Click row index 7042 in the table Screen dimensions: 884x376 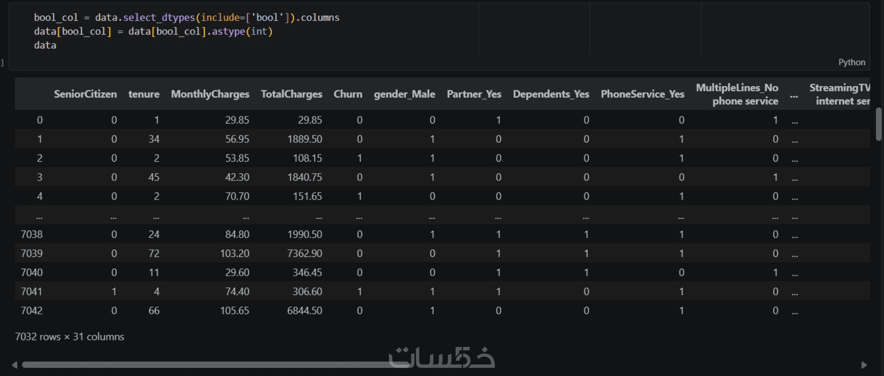pyautogui.click(x=31, y=311)
